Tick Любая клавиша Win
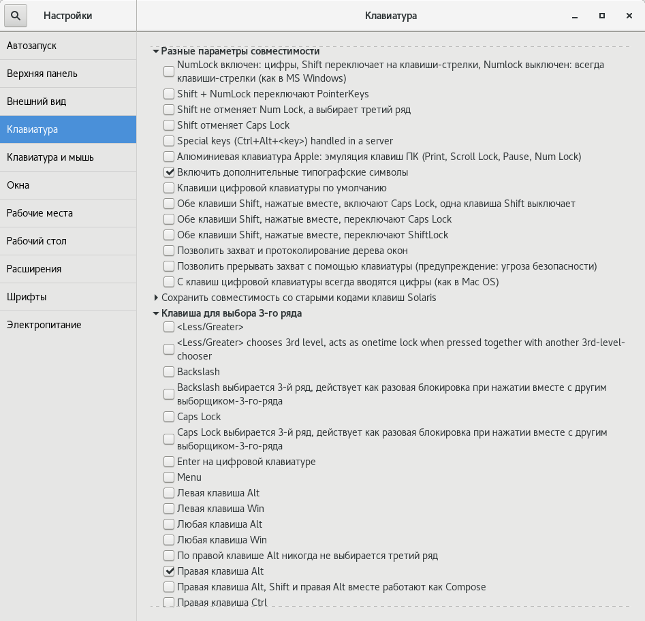 coord(169,540)
